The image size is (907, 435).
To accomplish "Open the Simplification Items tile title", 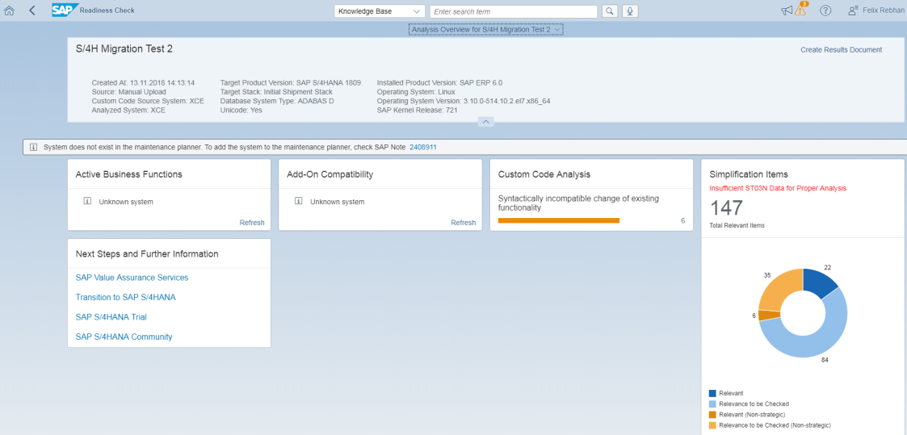I will (749, 174).
